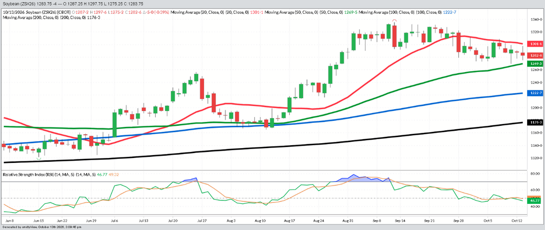Select the 'Aug 3' date label
This screenshot has height=230, width=545.
tap(231, 220)
